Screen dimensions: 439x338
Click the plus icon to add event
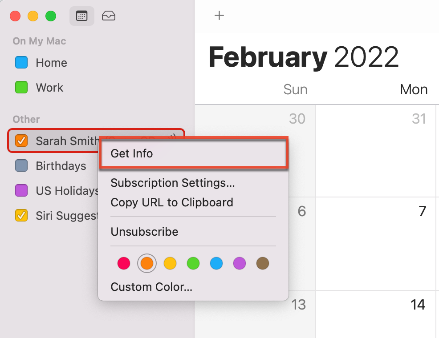tap(219, 15)
